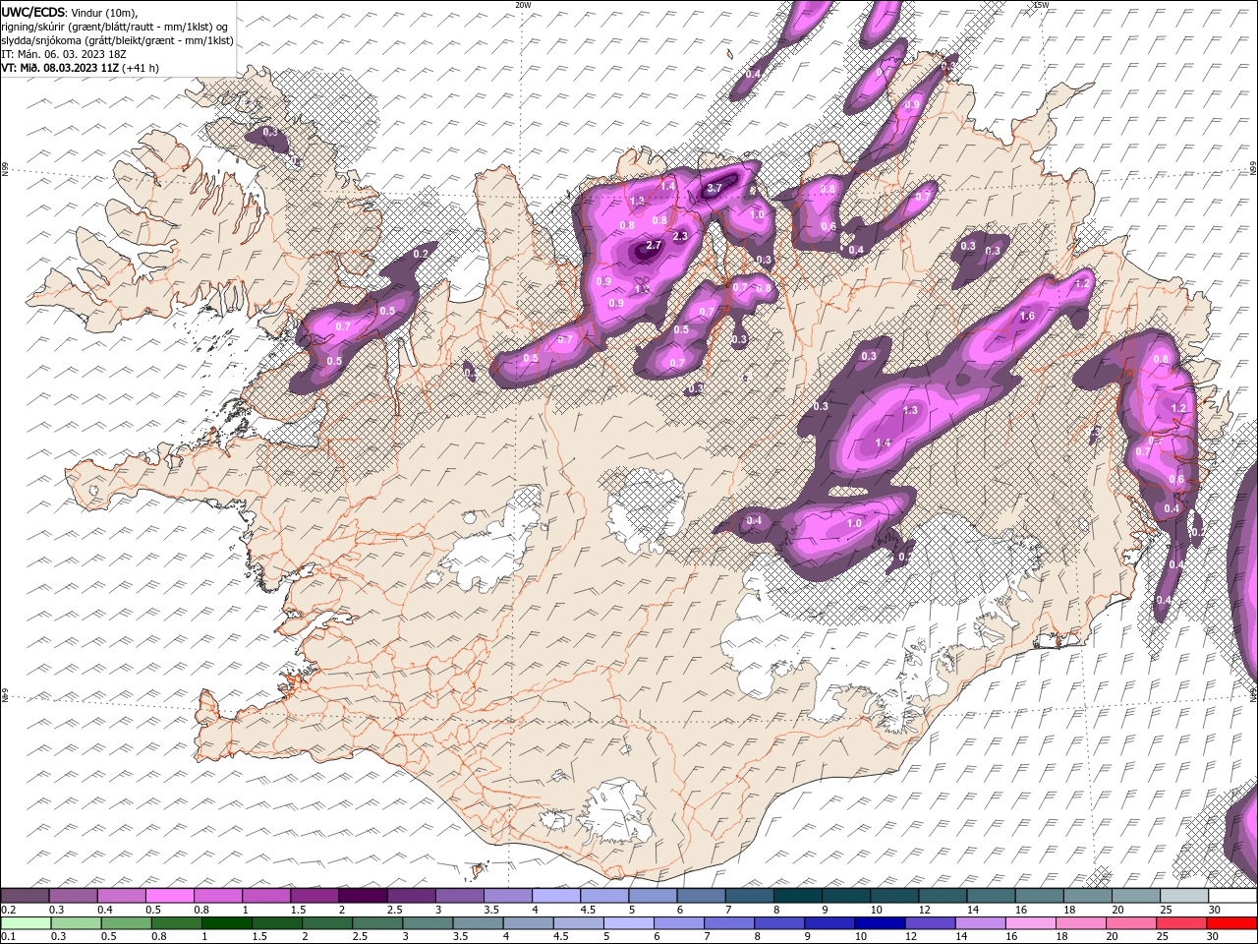The width and height of the screenshot is (1258, 944).
Task: Select dark teal snow swatch between 8 and 9
Action: (x=796, y=896)
